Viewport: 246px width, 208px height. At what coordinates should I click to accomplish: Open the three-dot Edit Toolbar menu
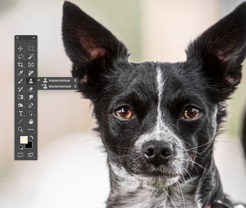(31, 130)
